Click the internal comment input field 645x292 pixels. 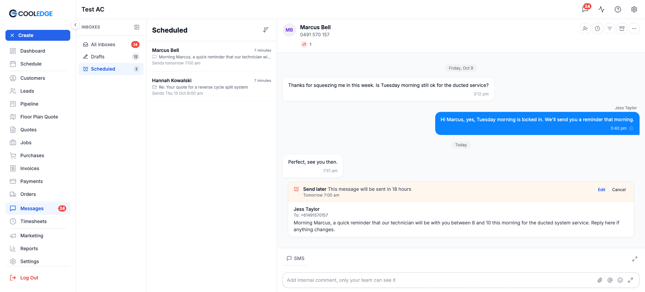coord(440,280)
